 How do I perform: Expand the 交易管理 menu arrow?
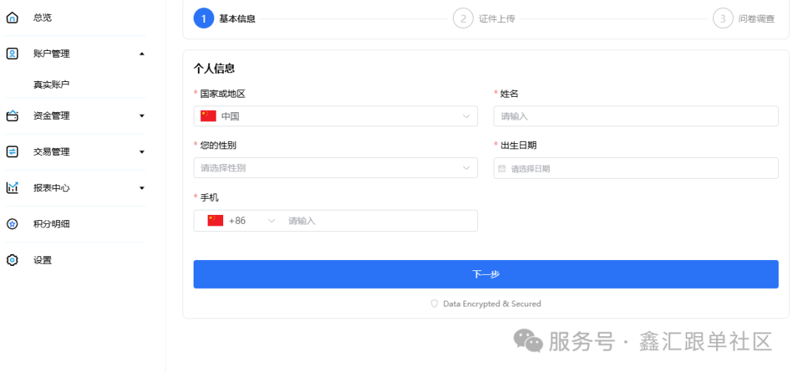point(142,151)
